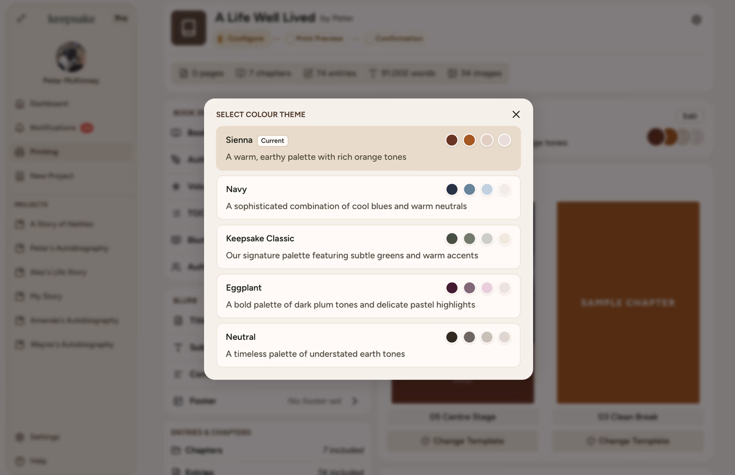Pick the Eggplant colour theme
Viewport: 735px width, 475px height.
click(368, 296)
